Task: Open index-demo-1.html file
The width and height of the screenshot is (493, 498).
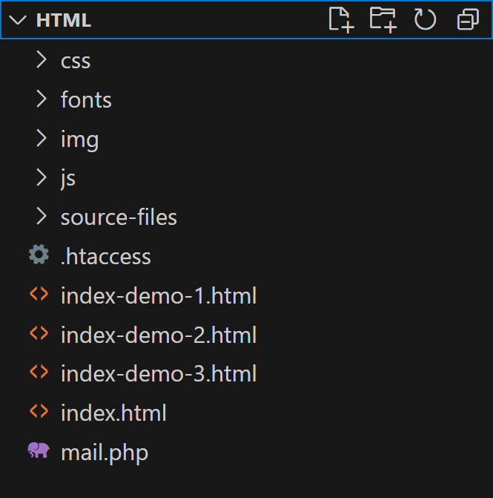Action: [159, 295]
